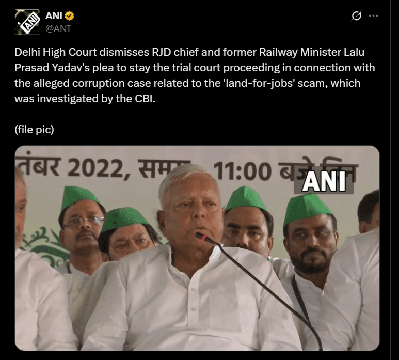Click the ANI watermark on the photo
This screenshot has height=360, width=399.
pyautogui.click(x=324, y=181)
